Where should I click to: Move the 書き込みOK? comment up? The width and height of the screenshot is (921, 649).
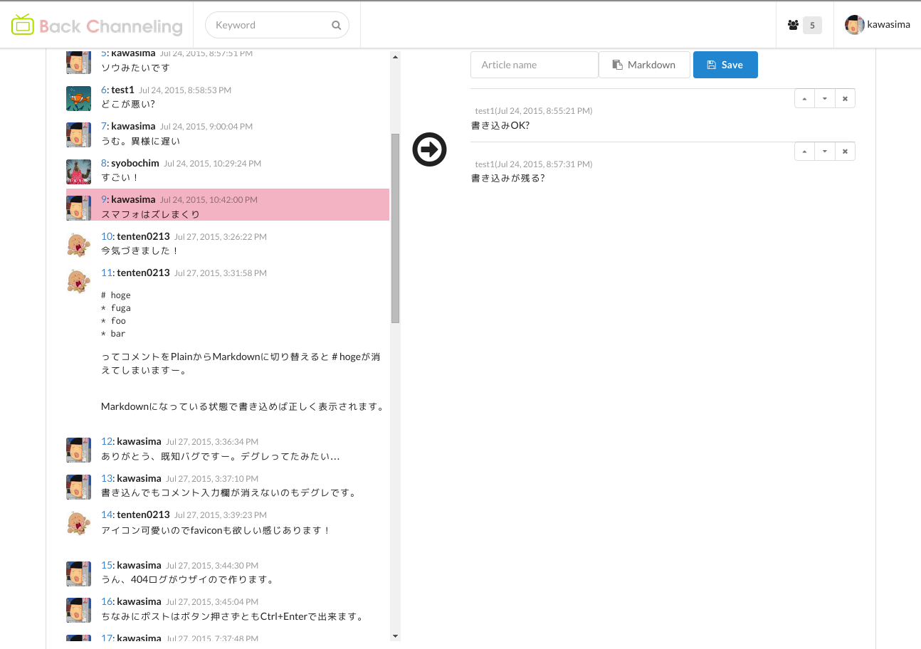tap(804, 98)
